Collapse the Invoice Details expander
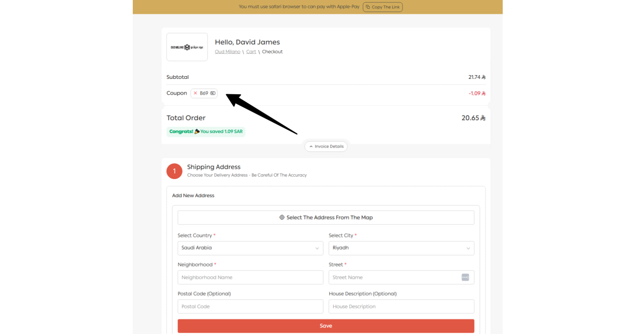The width and height of the screenshot is (635, 334). tap(326, 147)
